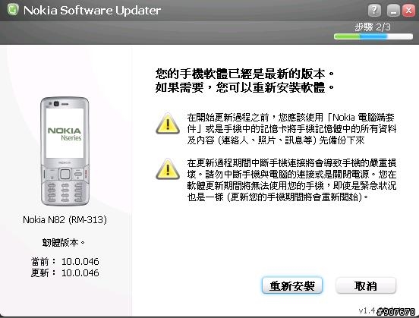The height and width of the screenshot is (318, 419).
Task: Click the update version 10.0.046 text
Action: [x=80, y=272]
